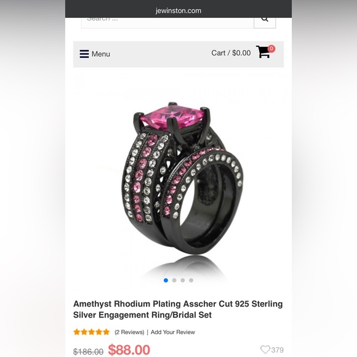Click the pink ring product image
The height and width of the screenshot is (357, 357).
point(182,178)
